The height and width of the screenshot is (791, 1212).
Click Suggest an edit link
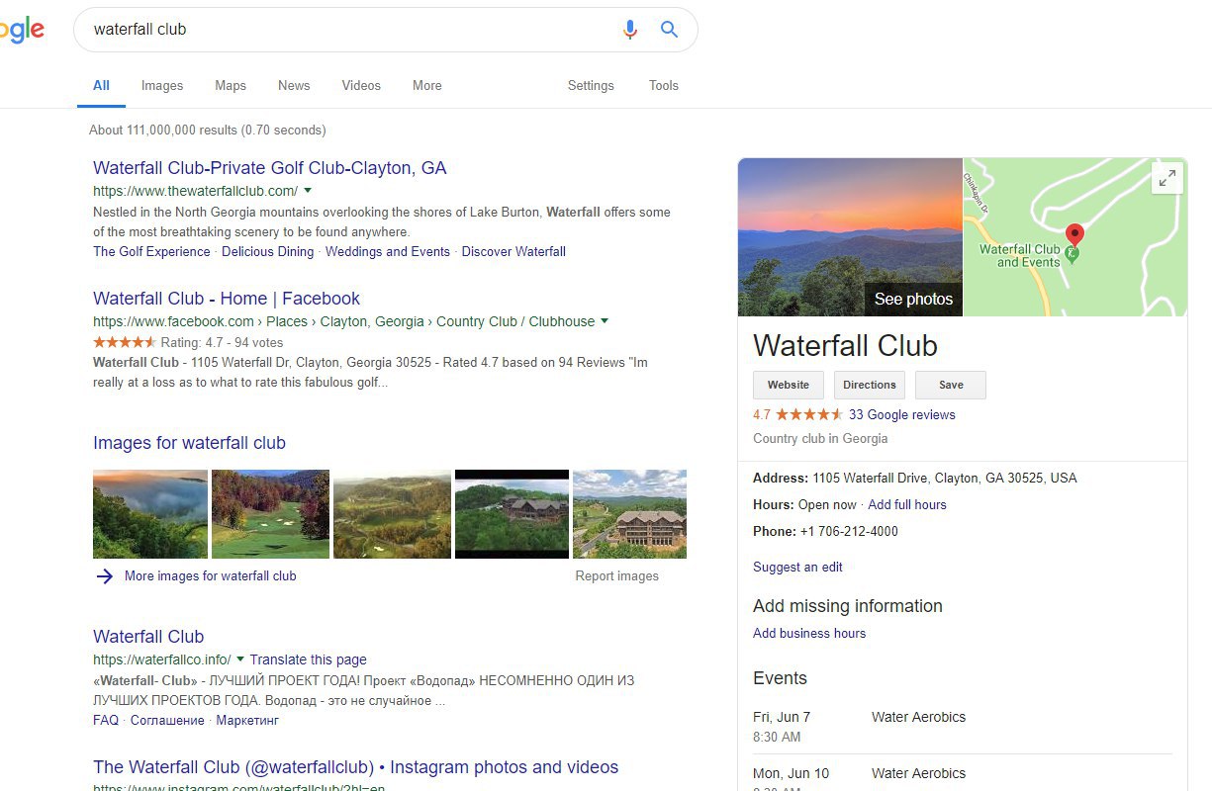pyautogui.click(x=797, y=568)
